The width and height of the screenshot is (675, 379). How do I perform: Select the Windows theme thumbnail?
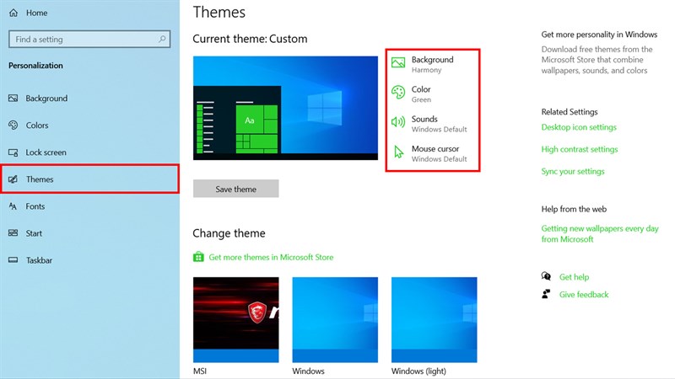pos(335,320)
